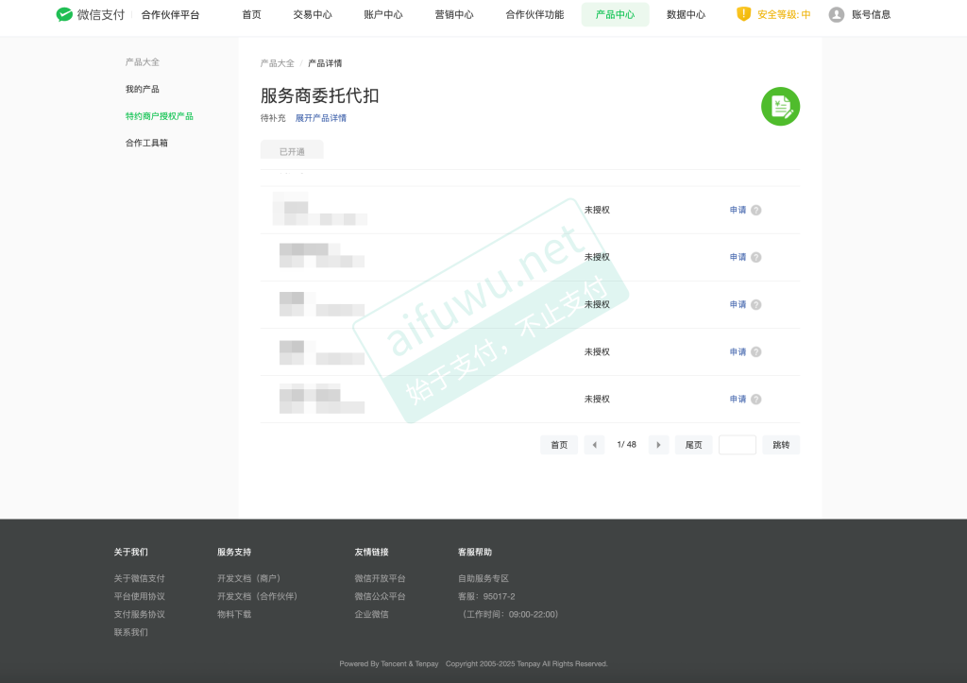967x683 pixels.
Task: Click the 已开通 status button
Action: tap(292, 150)
